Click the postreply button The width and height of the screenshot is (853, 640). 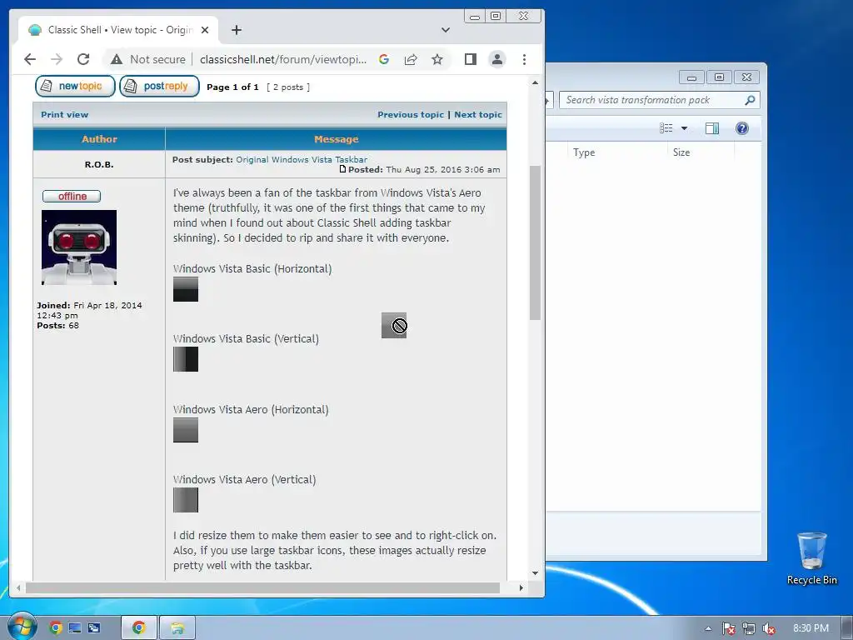159,86
